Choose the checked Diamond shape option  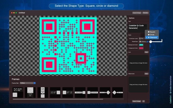(x=152, y=37)
